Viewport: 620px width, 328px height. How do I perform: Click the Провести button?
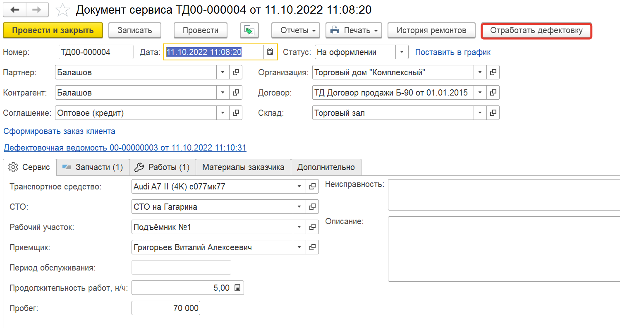[x=201, y=30]
